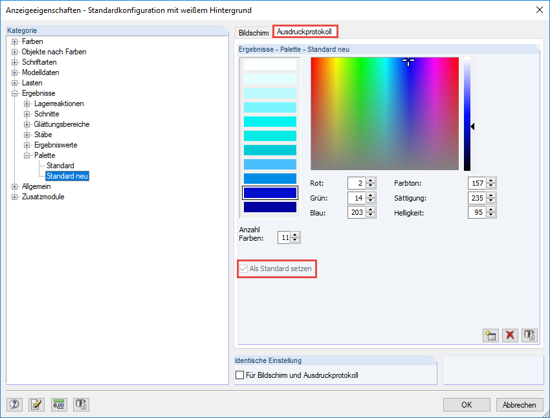This screenshot has width=550, height=418.
Task: Click the bottom-left load configuration icon
Action: [x=81, y=404]
